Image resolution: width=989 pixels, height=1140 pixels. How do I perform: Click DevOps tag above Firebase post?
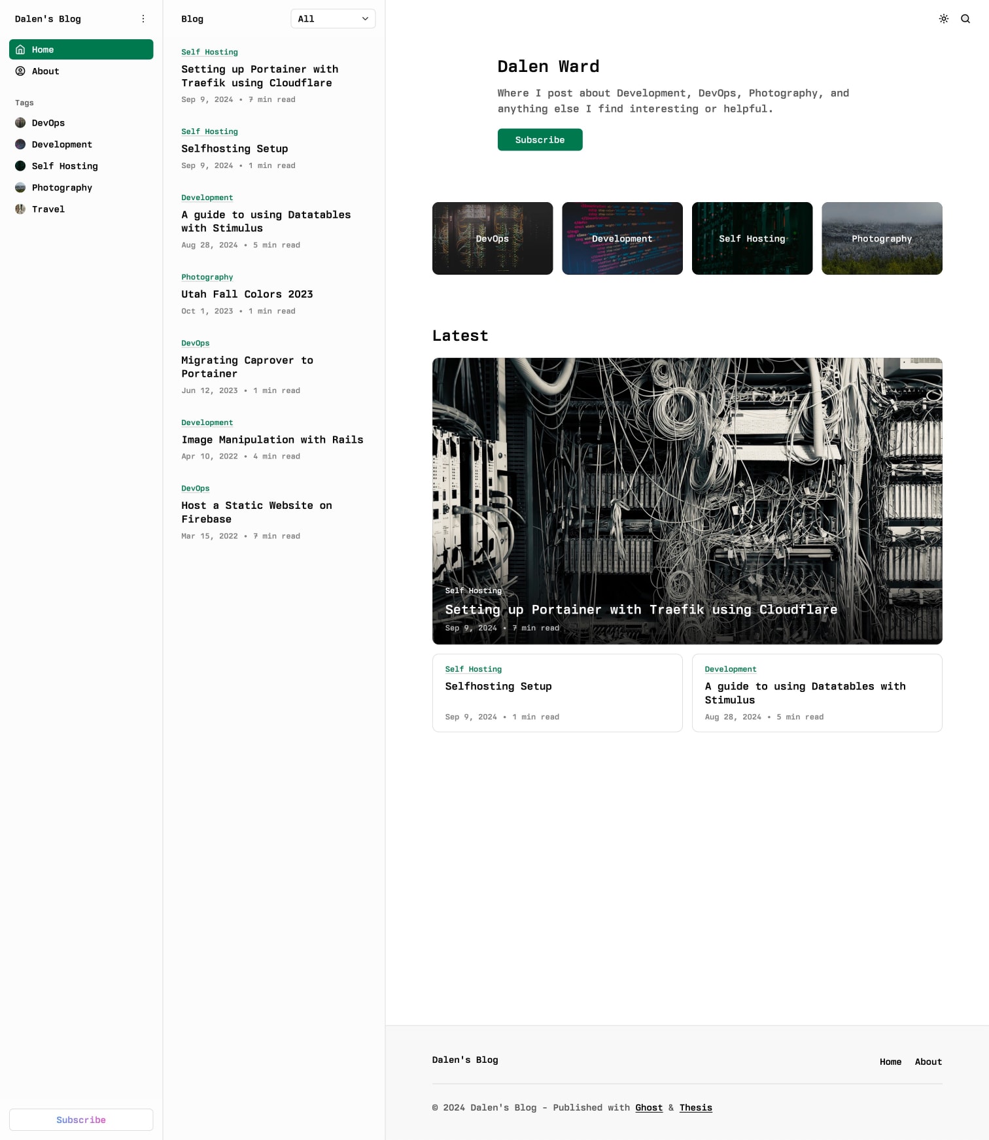[195, 488]
